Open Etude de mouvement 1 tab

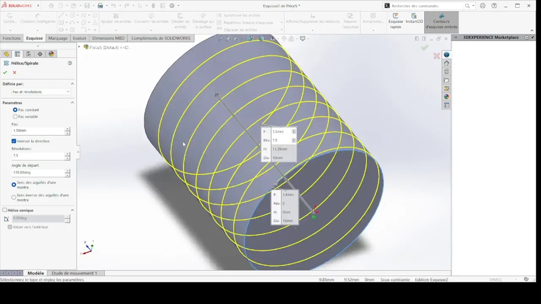click(74, 273)
